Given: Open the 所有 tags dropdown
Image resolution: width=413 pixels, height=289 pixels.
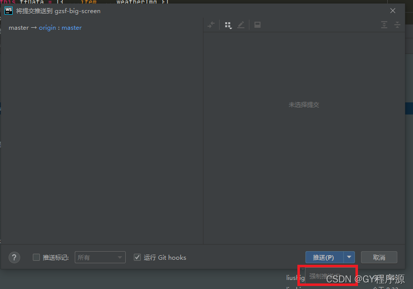Looking at the screenshot, I should [x=100, y=257].
